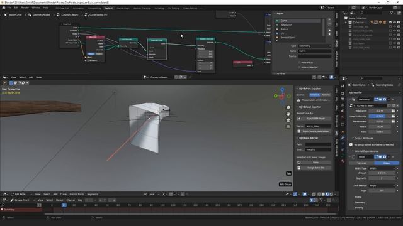Select Edges in Bevel modifier affect
The image size is (403, 226).
pyautogui.click(x=387, y=163)
